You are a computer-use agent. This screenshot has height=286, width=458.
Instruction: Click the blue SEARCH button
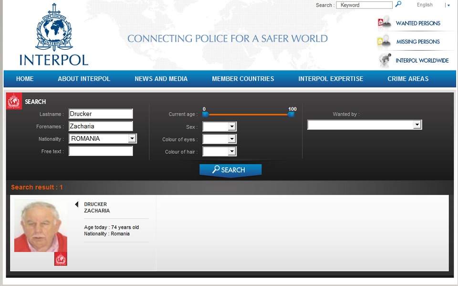click(230, 170)
